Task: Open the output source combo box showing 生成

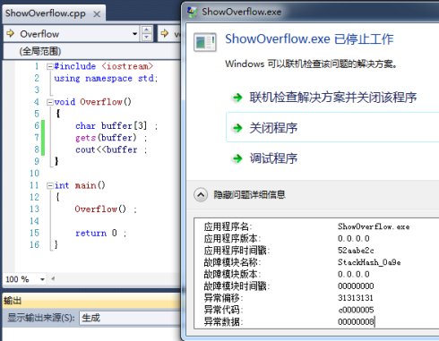Action: tap(130, 318)
